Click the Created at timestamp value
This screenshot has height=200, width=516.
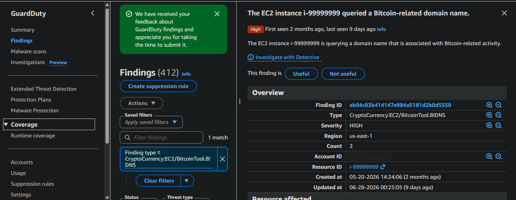point(395,177)
